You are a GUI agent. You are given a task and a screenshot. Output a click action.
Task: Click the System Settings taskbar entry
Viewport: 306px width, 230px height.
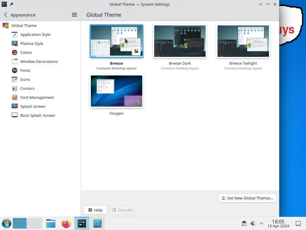(82, 223)
